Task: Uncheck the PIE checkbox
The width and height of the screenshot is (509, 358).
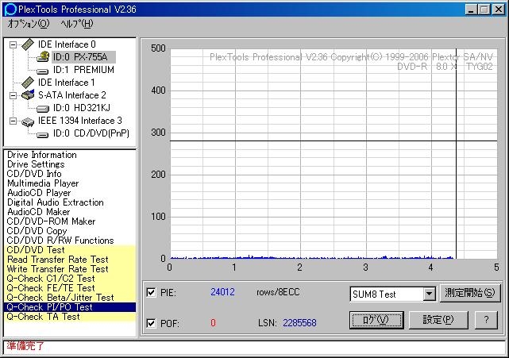Action: click(152, 293)
